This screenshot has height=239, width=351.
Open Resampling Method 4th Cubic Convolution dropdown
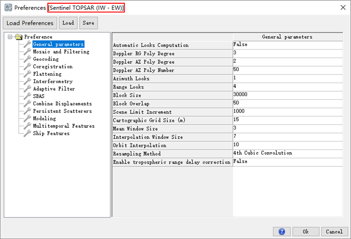(288, 153)
